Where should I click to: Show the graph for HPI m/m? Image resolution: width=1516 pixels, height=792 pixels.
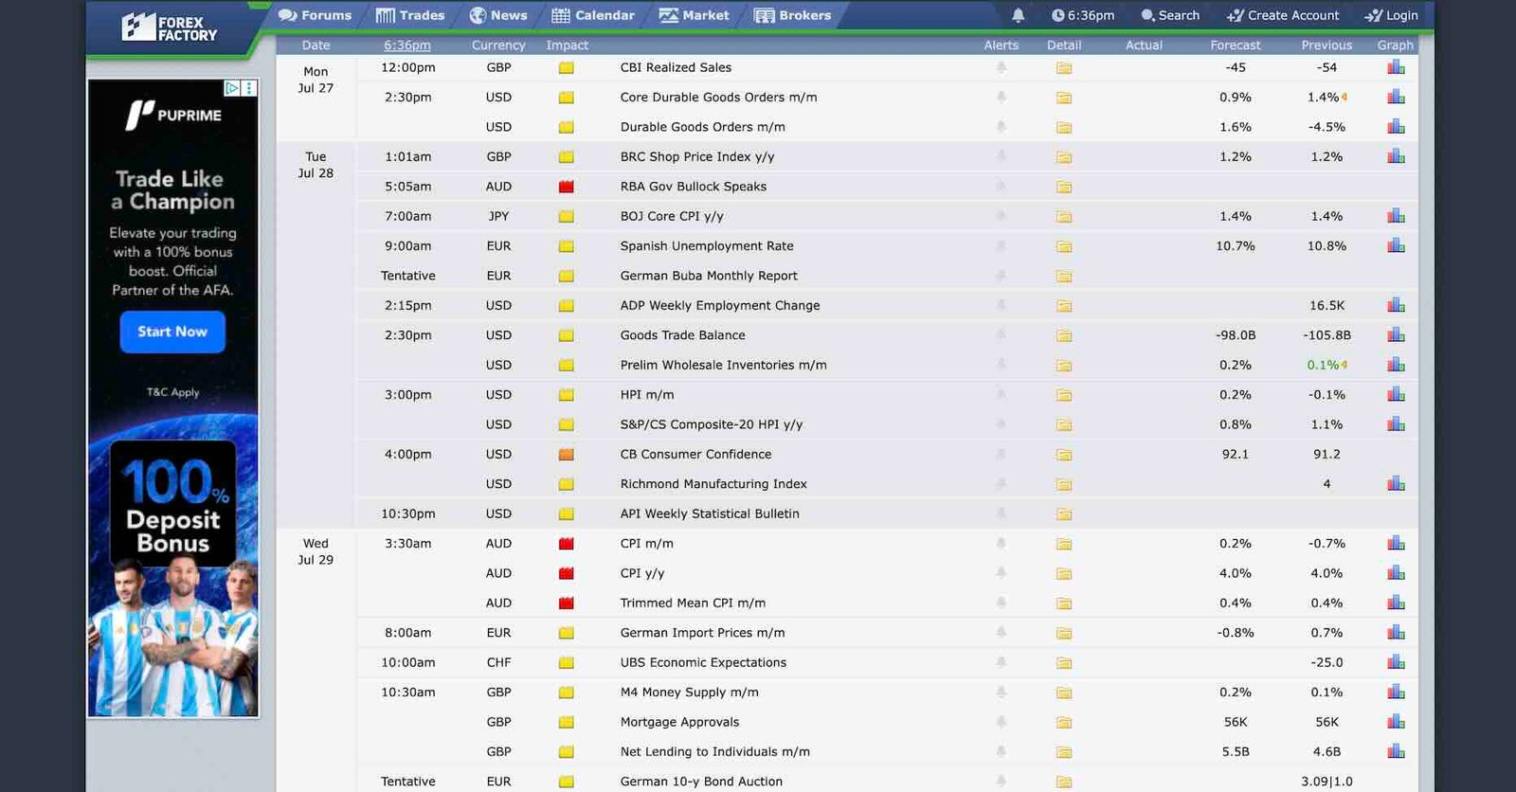(1396, 394)
